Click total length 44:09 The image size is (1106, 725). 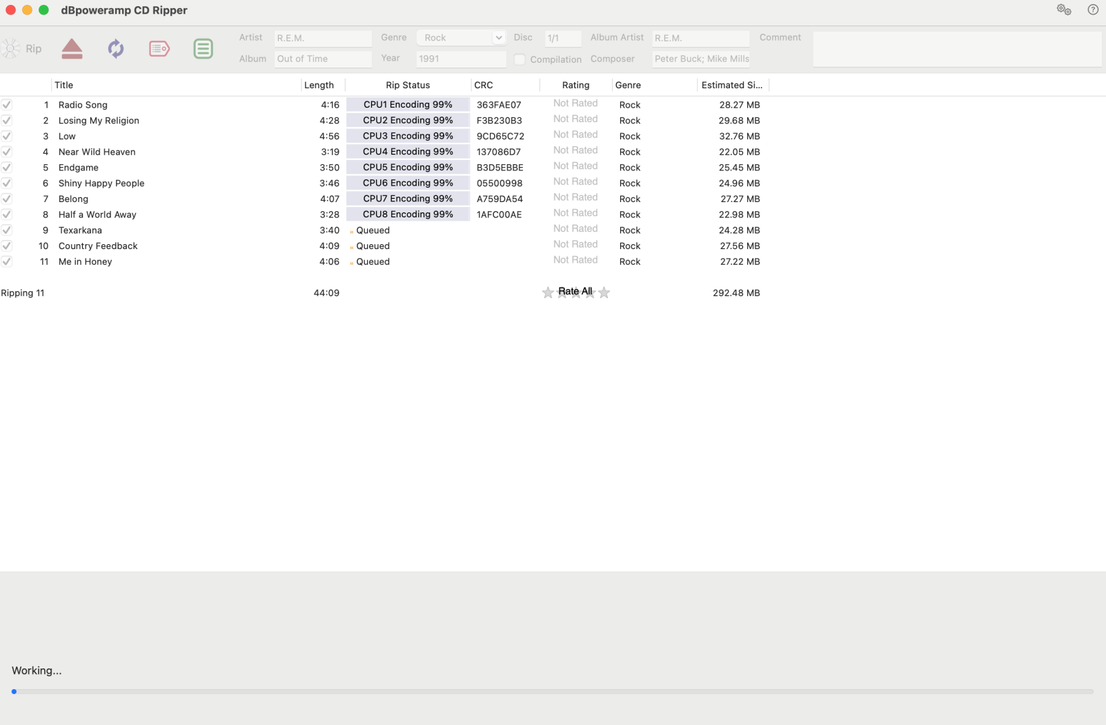coord(326,292)
